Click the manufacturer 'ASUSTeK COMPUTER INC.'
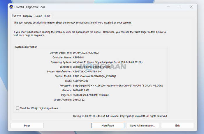The image size is (204, 134). click(88, 72)
